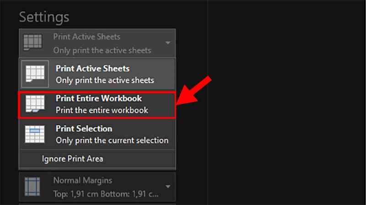Image resolution: width=366 pixels, height=205 pixels.
Task: Open the Normal Margins settings label
Action: point(83,180)
